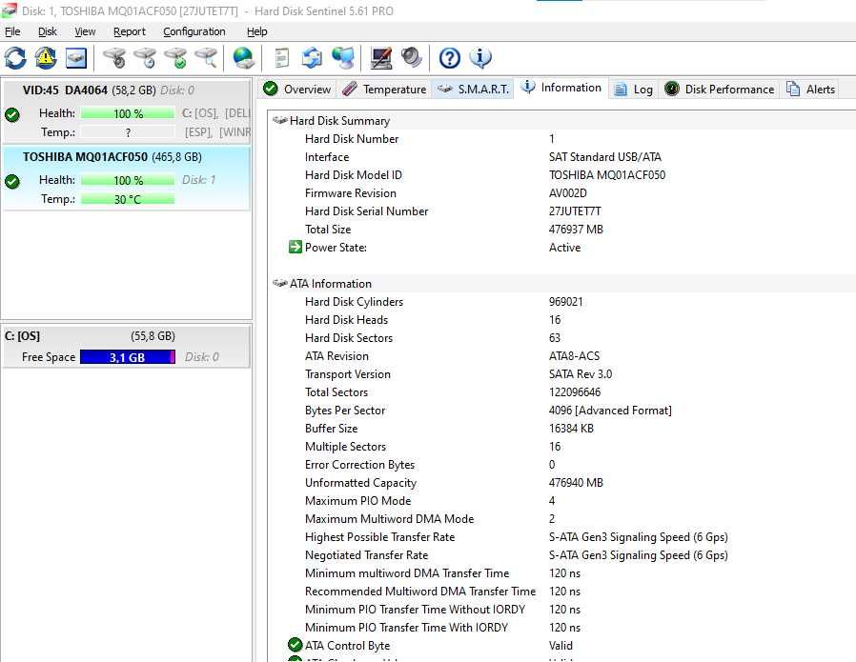Image resolution: width=856 pixels, height=662 pixels.
Task: Click the 3,1 GB free space bar
Action: pos(128,357)
